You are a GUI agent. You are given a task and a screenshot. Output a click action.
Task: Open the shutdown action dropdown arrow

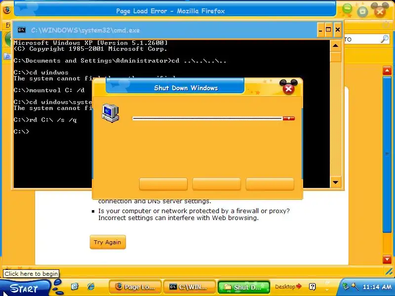289,118
